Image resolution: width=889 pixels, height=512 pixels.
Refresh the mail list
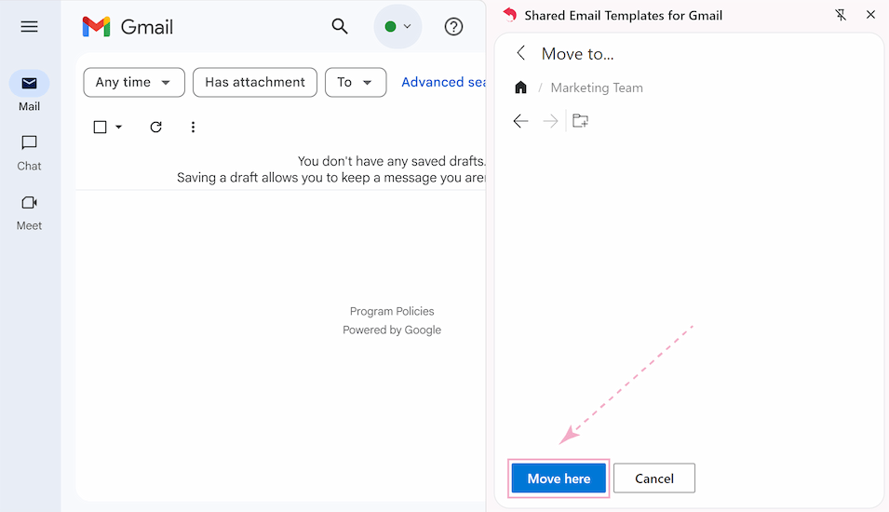pyautogui.click(x=155, y=127)
